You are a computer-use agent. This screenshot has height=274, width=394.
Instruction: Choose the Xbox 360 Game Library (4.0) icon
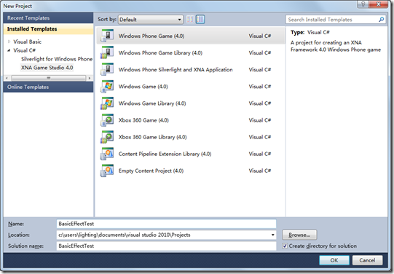click(107, 137)
